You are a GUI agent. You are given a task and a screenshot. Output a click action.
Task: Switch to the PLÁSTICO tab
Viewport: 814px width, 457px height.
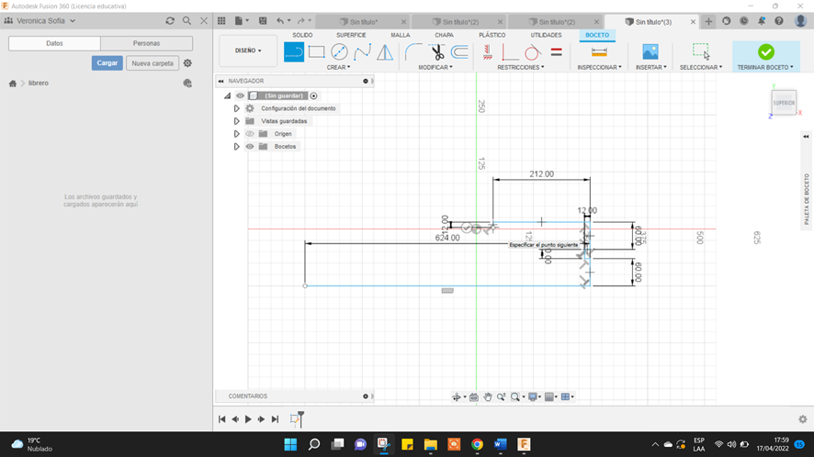pyautogui.click(x=492, y=35)
